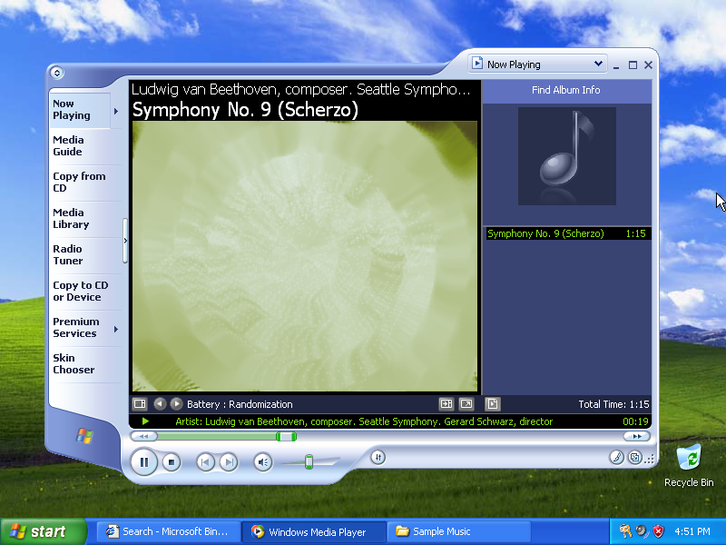726x545 pixels.
Task: Go to the Radio Tuner tab
Action: click(x=68, y=255)
